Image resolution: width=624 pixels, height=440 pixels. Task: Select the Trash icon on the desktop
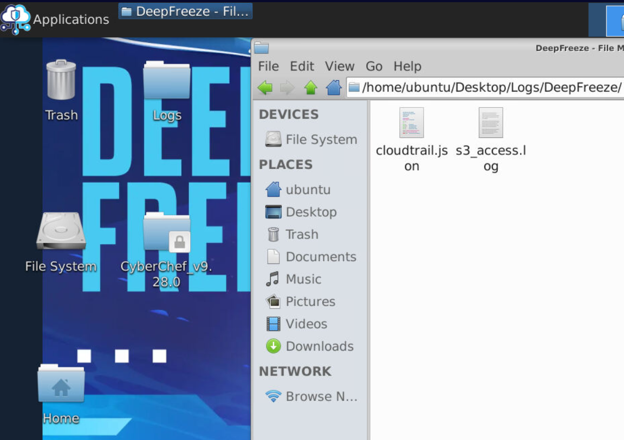[x=61, y=80]
